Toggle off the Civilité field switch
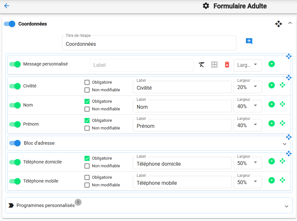Viewport: 297px width, 221px height. point(15,86)
